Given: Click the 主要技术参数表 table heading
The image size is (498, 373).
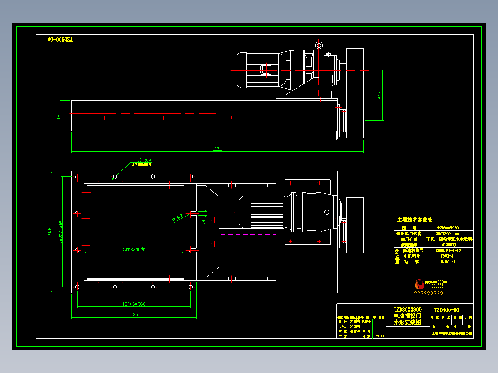Looking at the screenshot, I should click(415, 220).
